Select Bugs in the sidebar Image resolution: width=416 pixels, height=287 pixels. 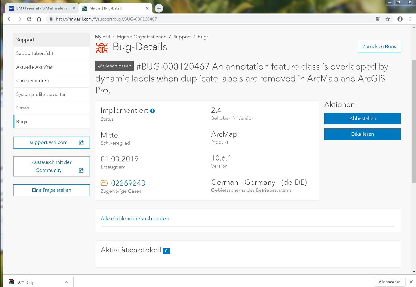(52, 122)
